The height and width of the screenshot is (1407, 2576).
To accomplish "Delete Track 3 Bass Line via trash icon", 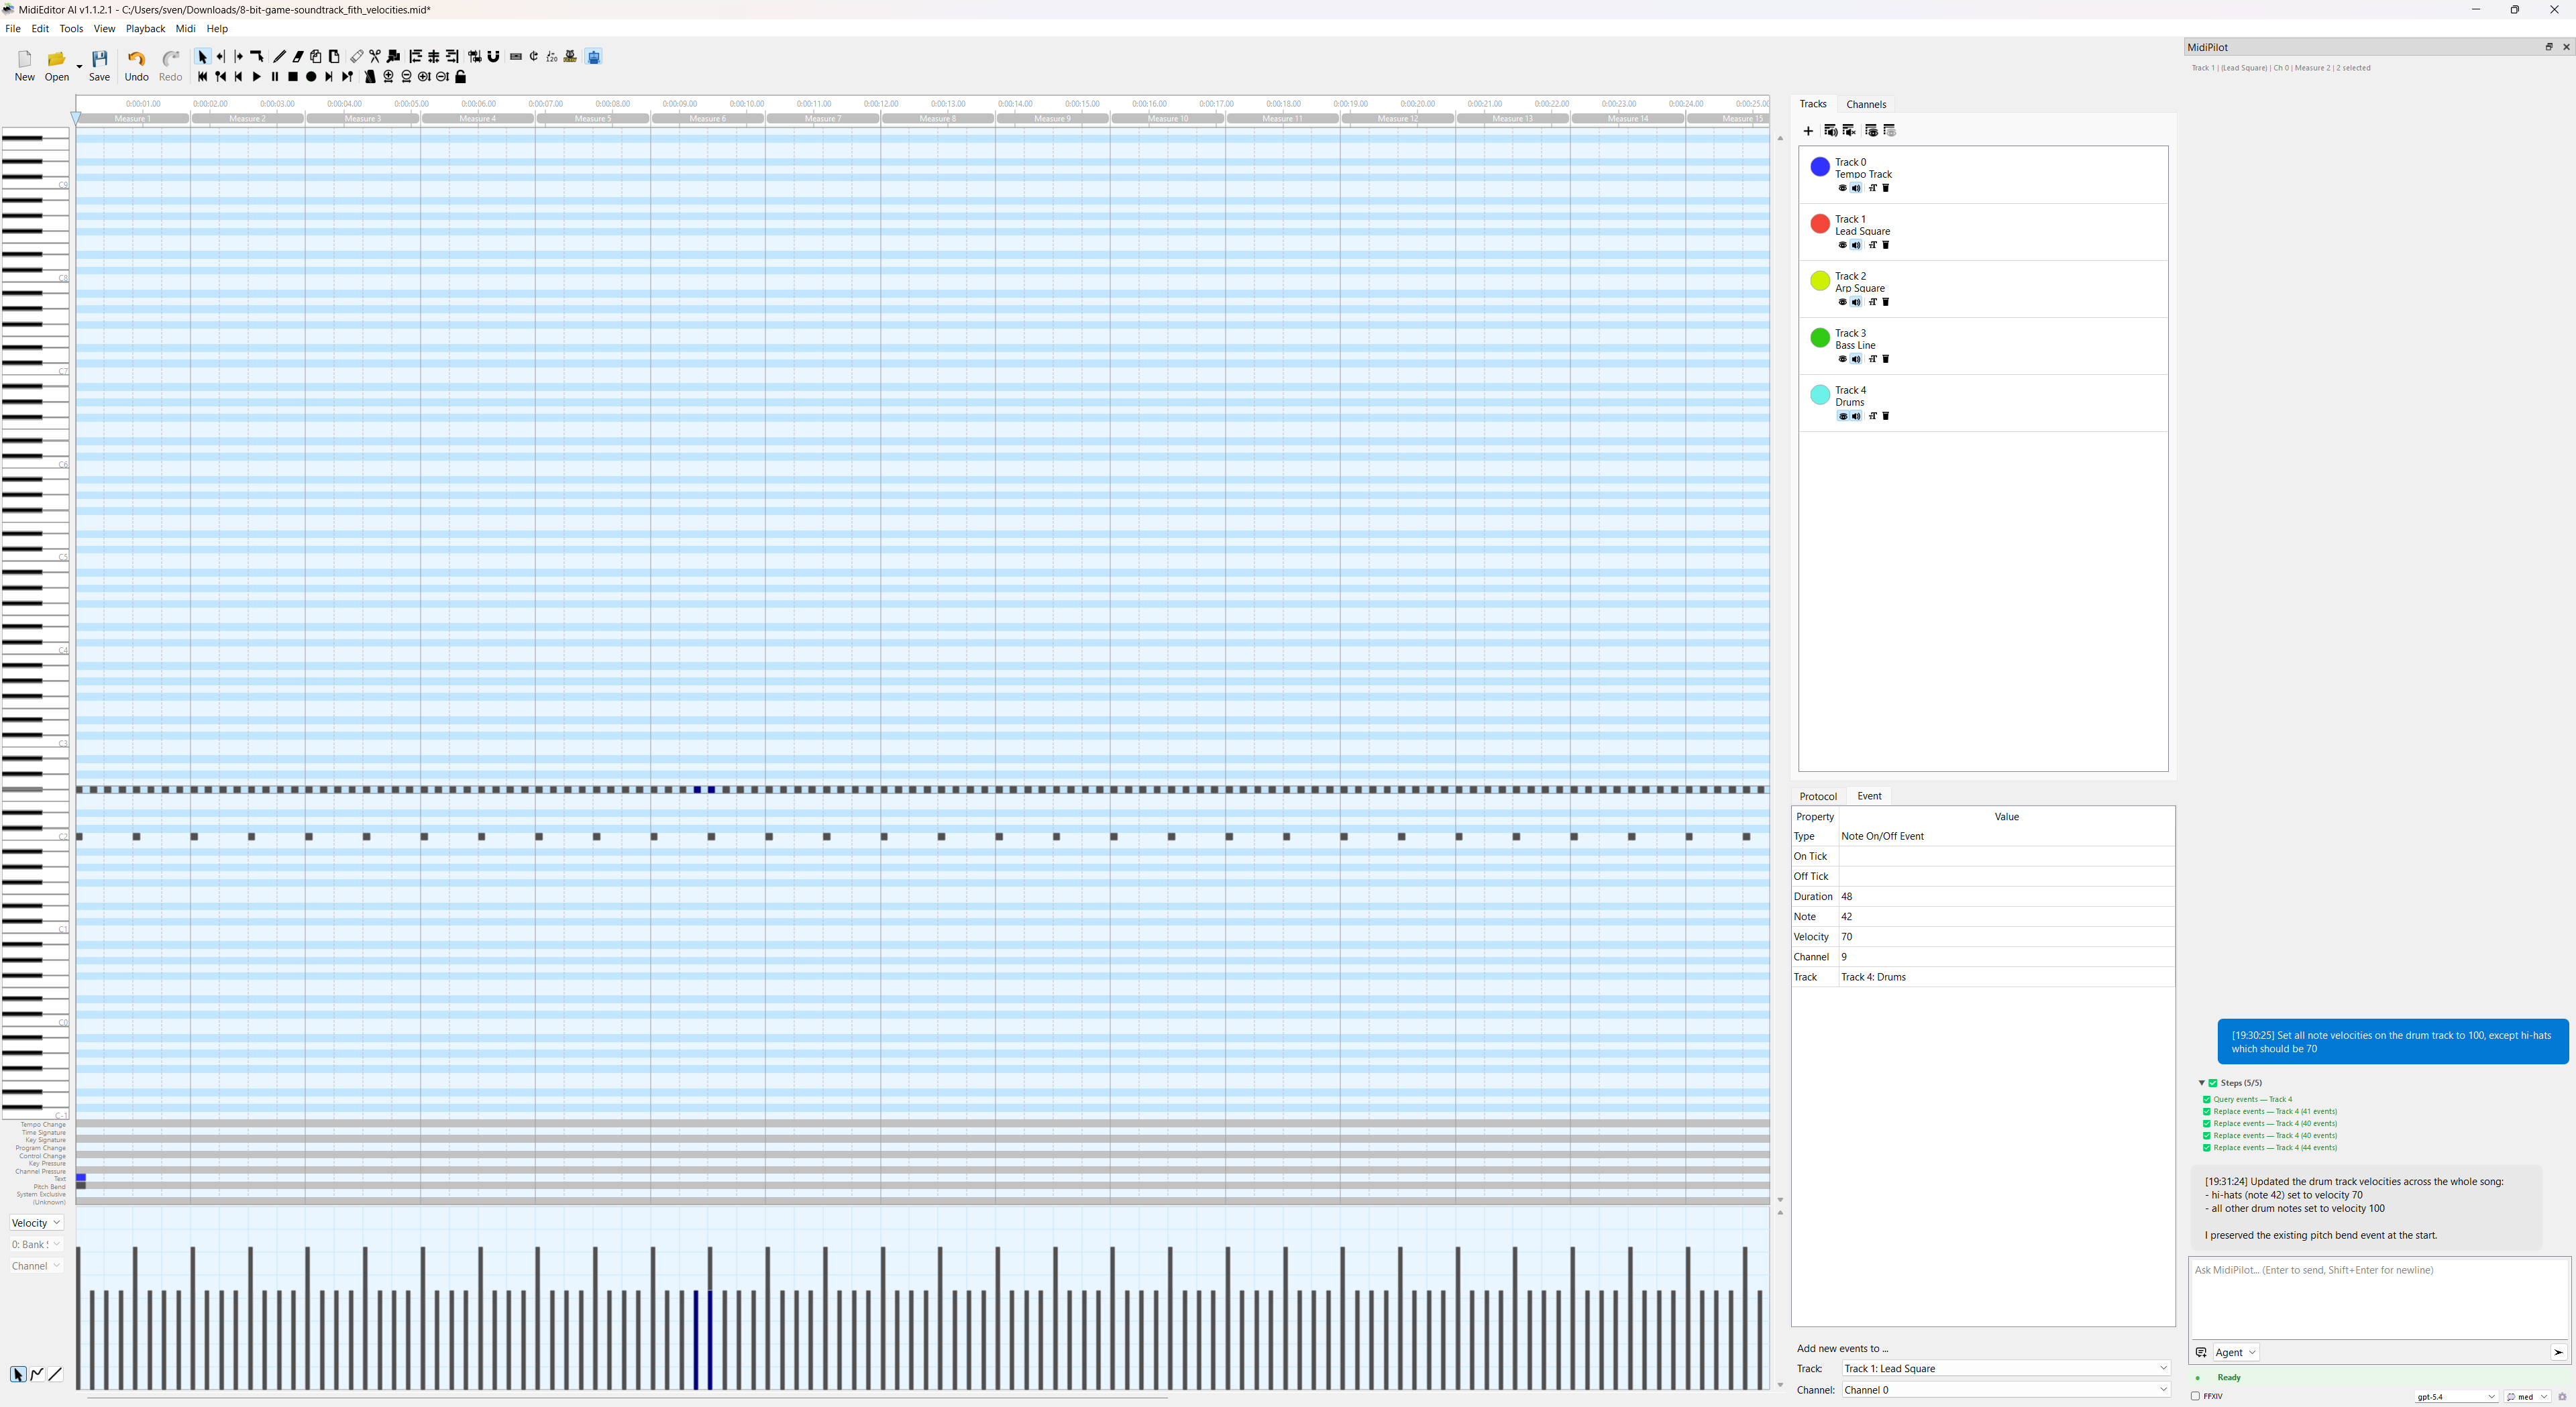I will coord(1886,359).
